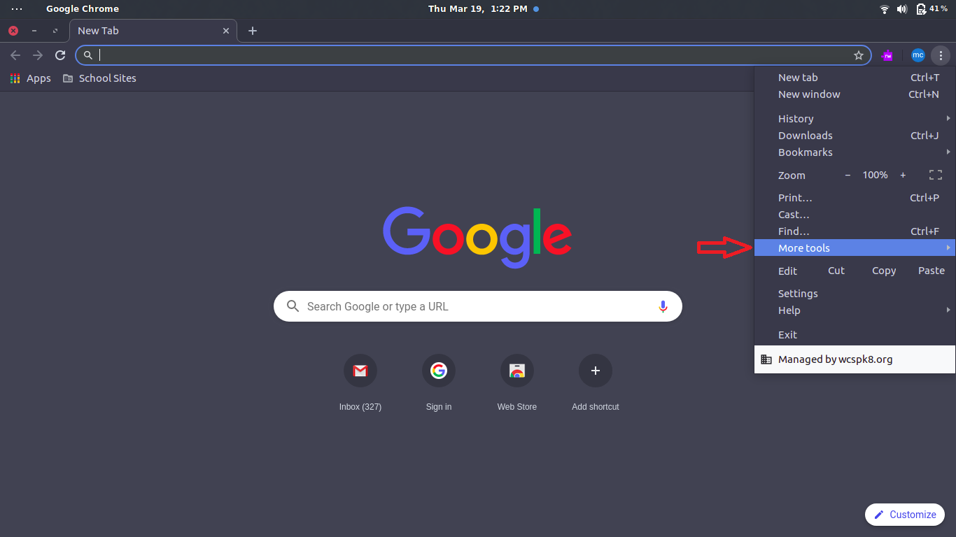Open the 'mc' profile avatar

(x=918, y=55)
